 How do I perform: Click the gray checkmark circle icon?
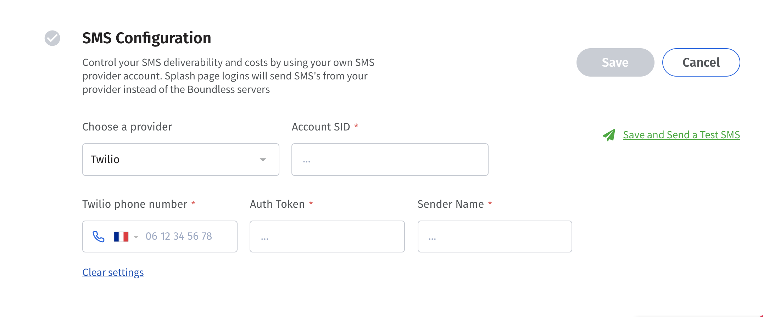click(52, 38)
